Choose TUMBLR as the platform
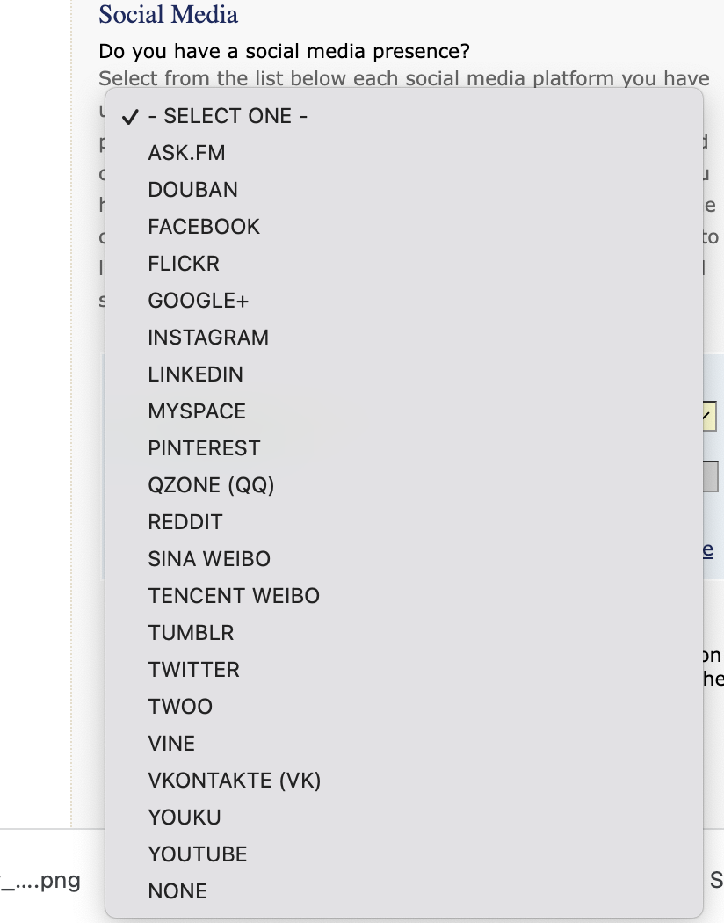This screenshot has width=724, height=923. (x=191, y=633)
